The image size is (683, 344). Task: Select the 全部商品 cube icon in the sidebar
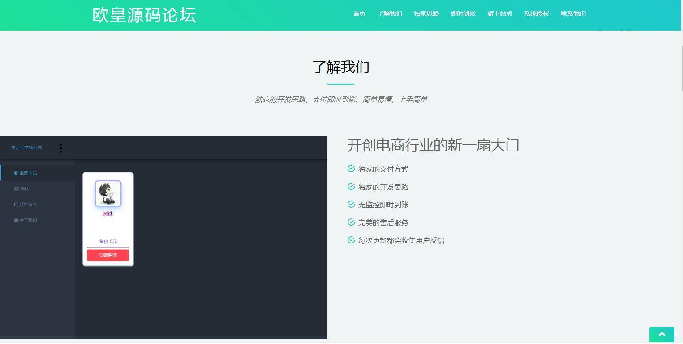tap(16, 172)
